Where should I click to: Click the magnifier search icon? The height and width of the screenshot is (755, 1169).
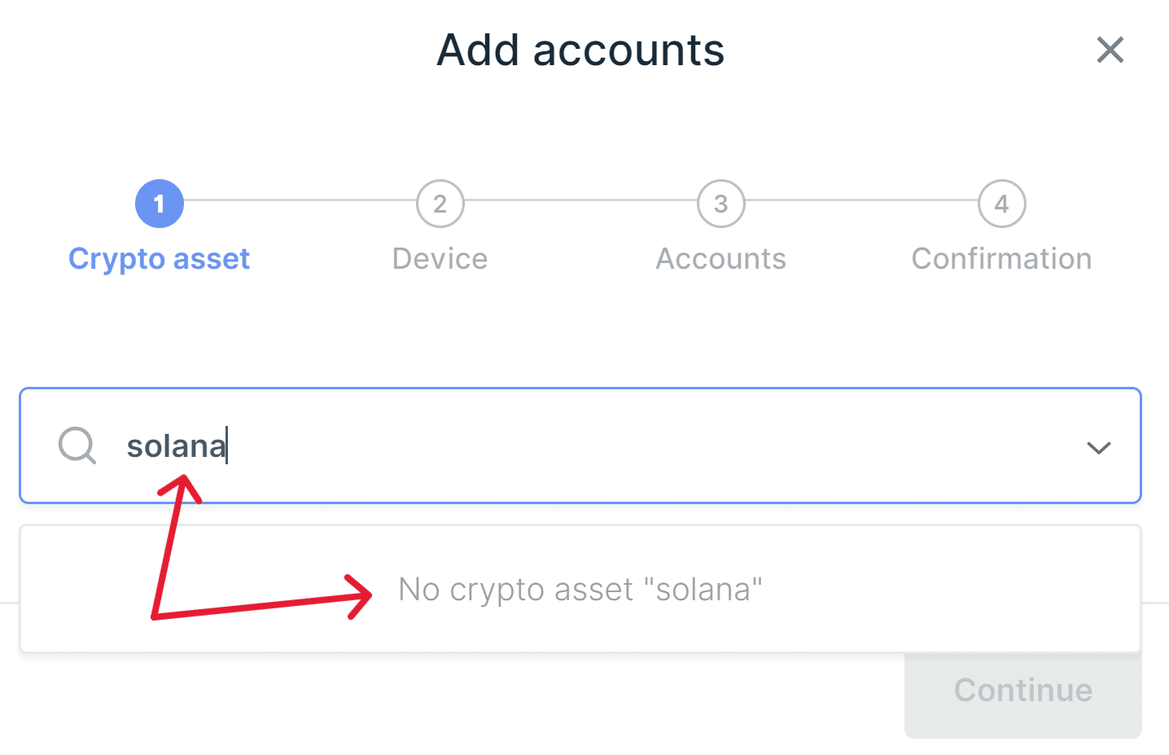click(x=77, y=446)
